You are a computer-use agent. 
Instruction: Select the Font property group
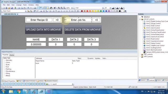pyautogui.click(x=7, y=67)
